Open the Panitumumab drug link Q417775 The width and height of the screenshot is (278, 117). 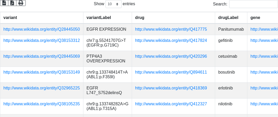click(x=171, y=29)
